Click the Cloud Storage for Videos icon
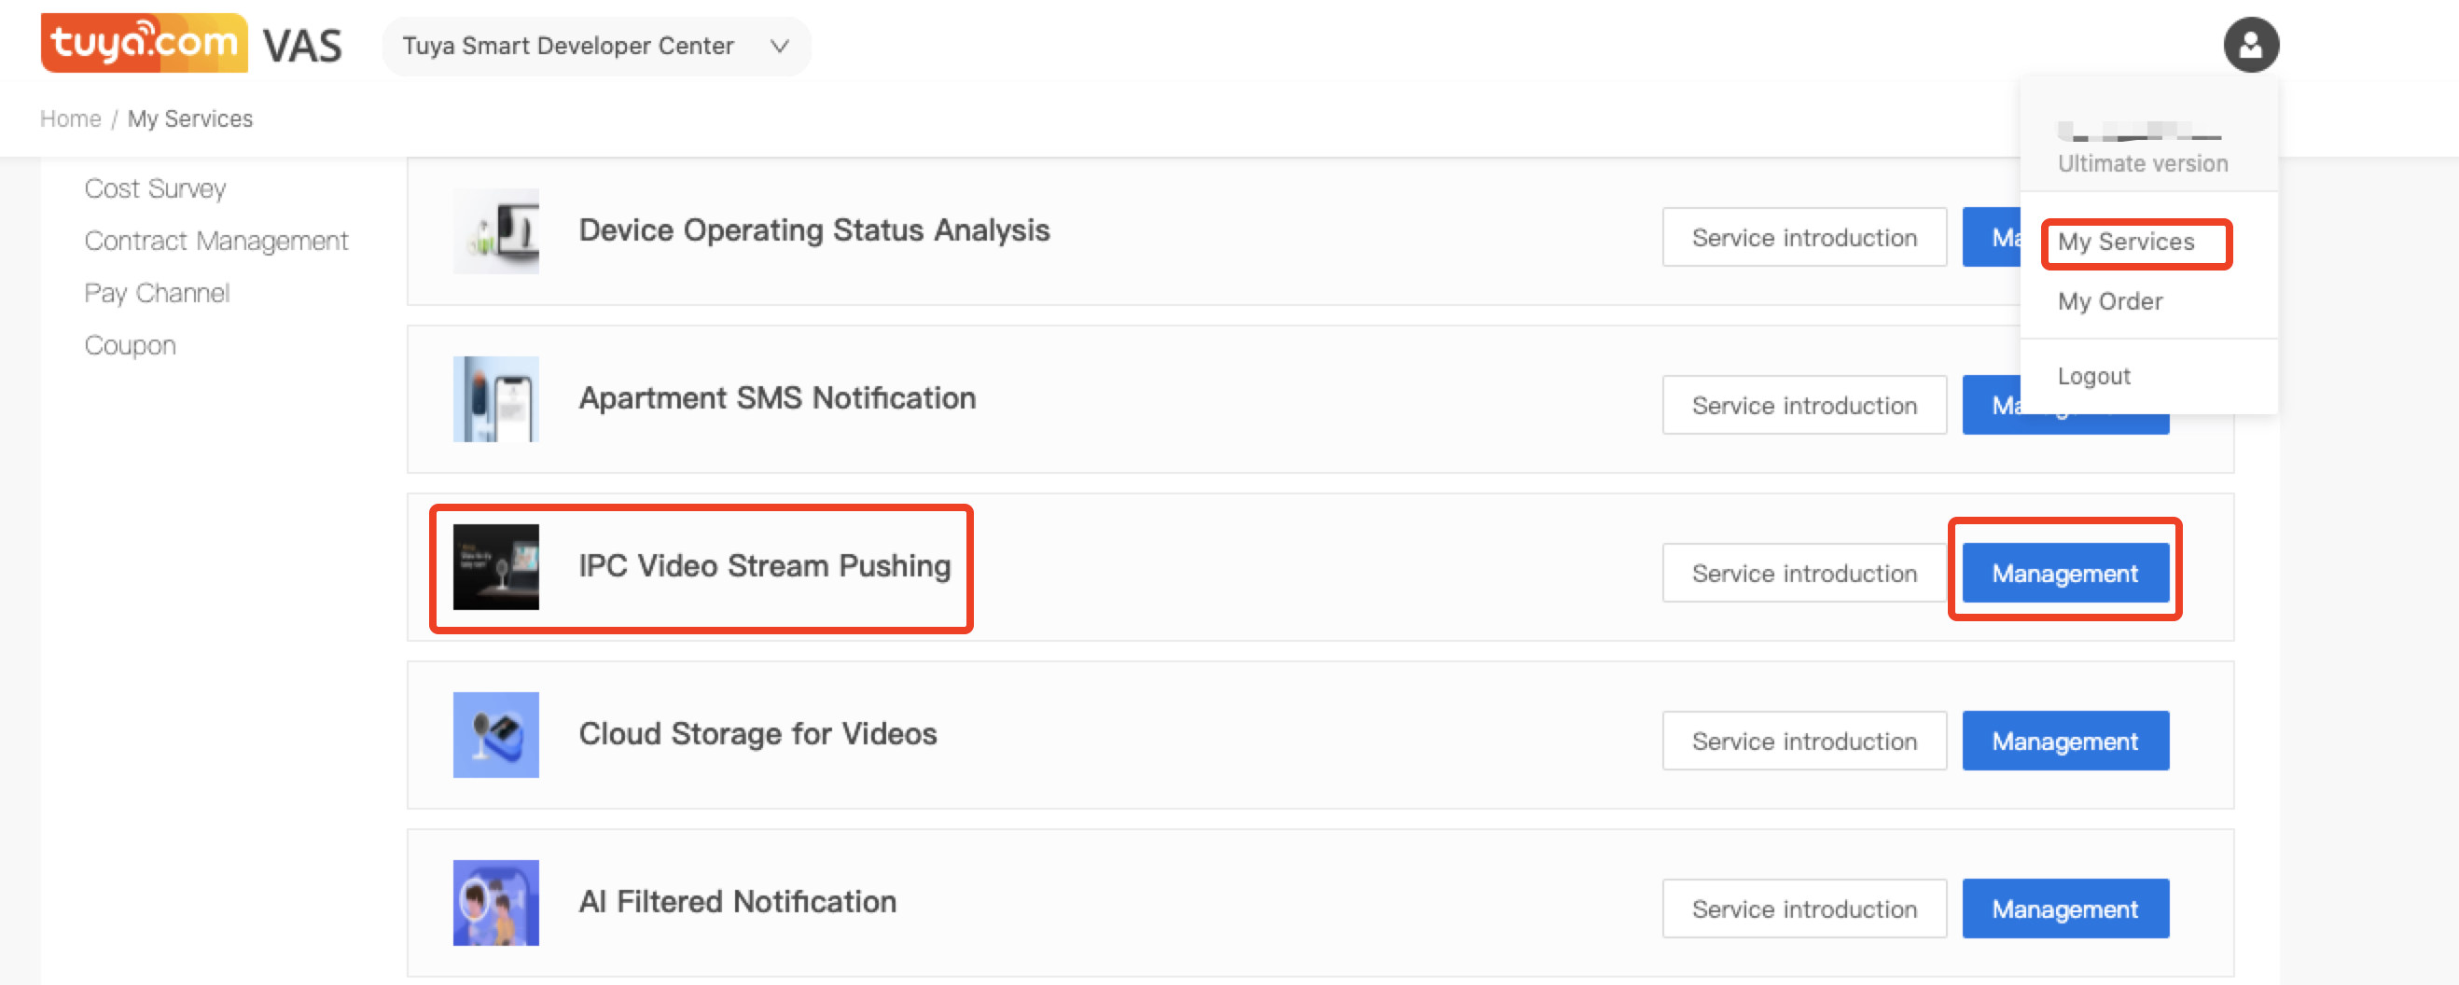 click(495, 735)
